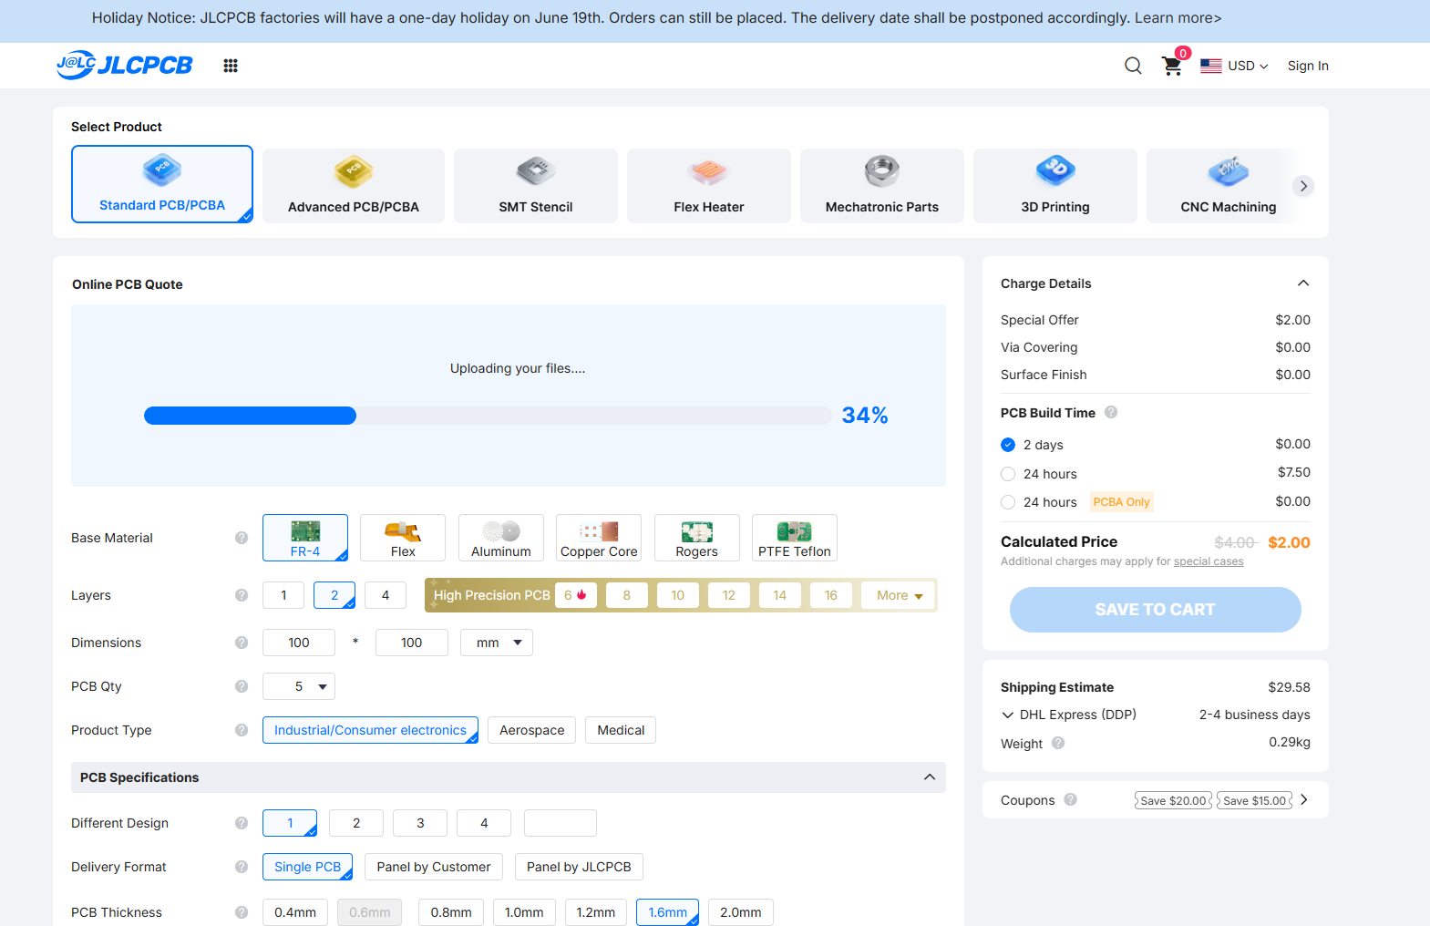The width and height of the screenshot is (1430, 926).
Task: Select 2 days build time
Action: click(1008, 445)
